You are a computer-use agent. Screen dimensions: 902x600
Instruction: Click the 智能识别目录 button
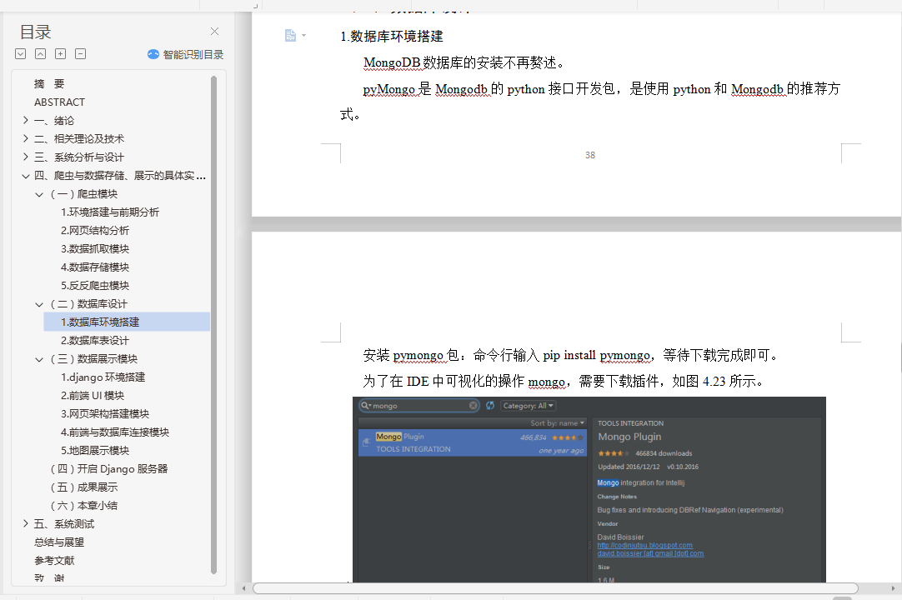[x=185, y=54]
